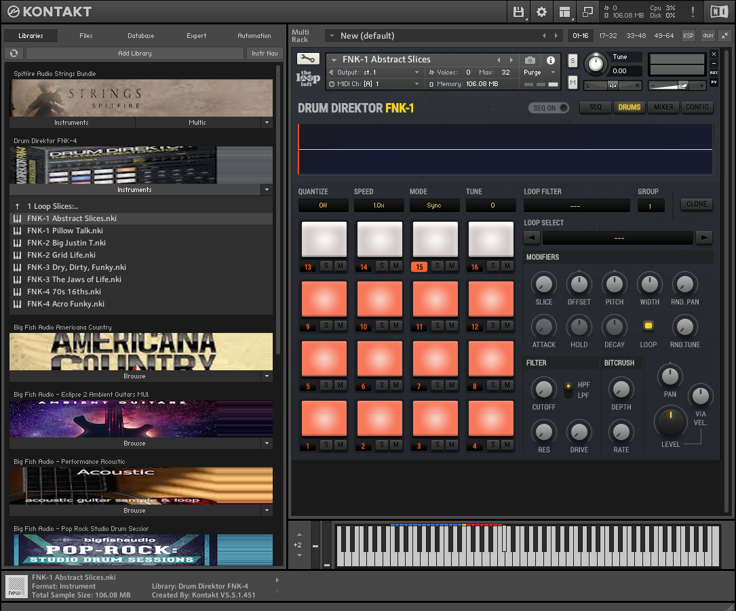Image resolution: width=736 pixels, height=611 pixels.
Task: Show rack slots 17-32
Action: tap(608, 36)
